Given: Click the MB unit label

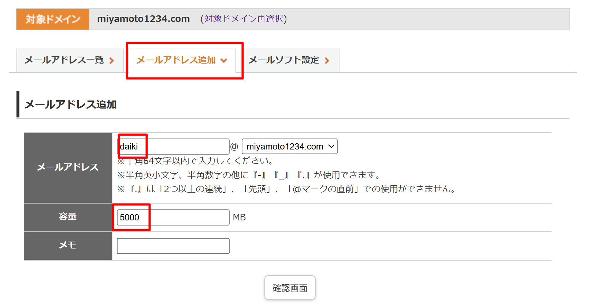Looking at the screenshot, I should pyautogui.click(x=239, y=217).
